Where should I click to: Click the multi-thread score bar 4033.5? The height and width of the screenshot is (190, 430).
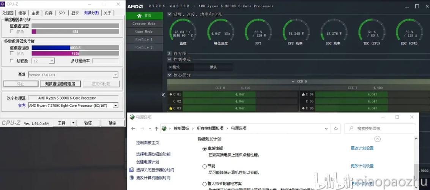tap(76, 48)
